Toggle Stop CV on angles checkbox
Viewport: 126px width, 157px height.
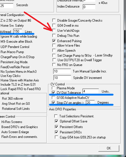tap(53, 103)
